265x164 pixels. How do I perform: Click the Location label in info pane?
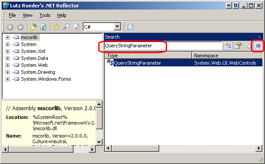[x=17, y=117]
